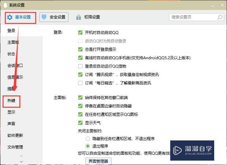
Task: Select the 退出程序 radio option
Action: click(88, 146)
